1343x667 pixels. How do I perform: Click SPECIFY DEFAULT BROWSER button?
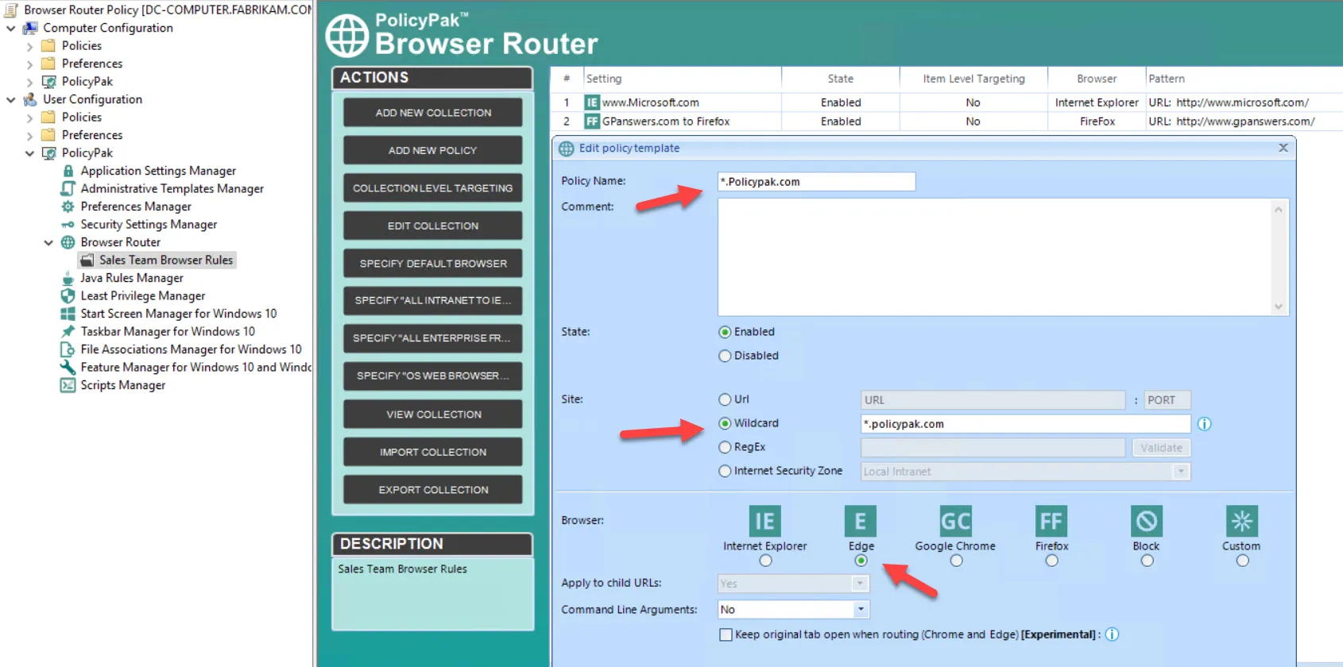(433, 264)
